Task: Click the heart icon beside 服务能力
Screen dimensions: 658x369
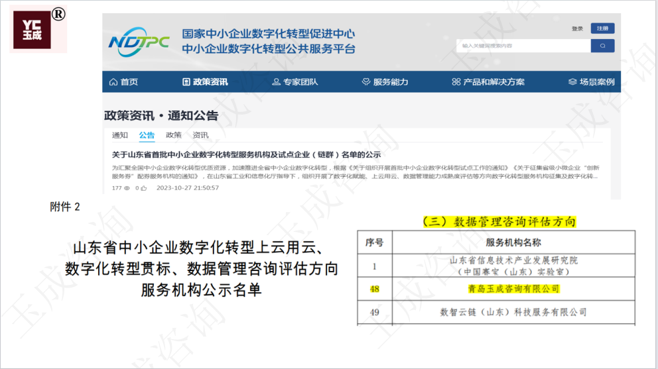Action: pyautogui.click(x=366, y=81)
